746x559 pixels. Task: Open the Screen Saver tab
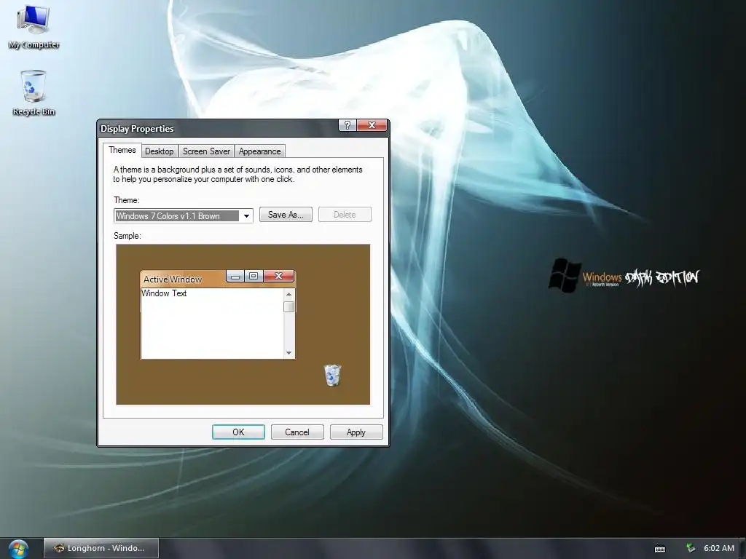pos(206,151)
